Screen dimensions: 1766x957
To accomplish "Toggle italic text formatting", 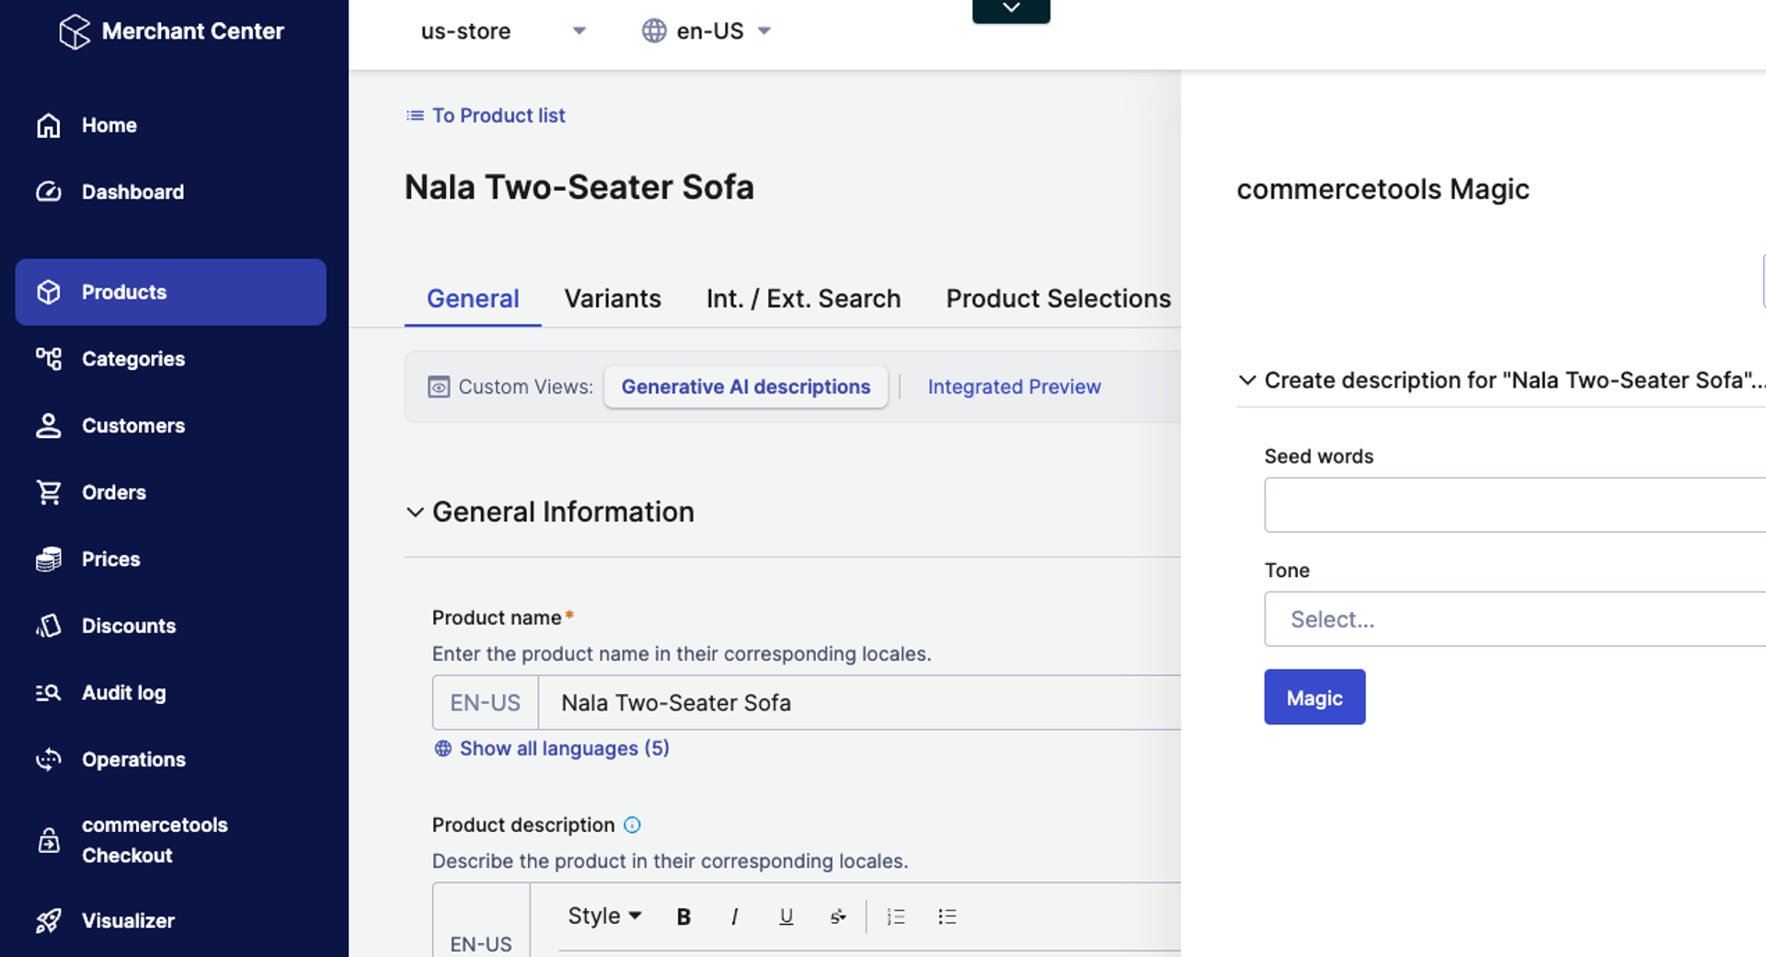I will [x=734, y=917].
